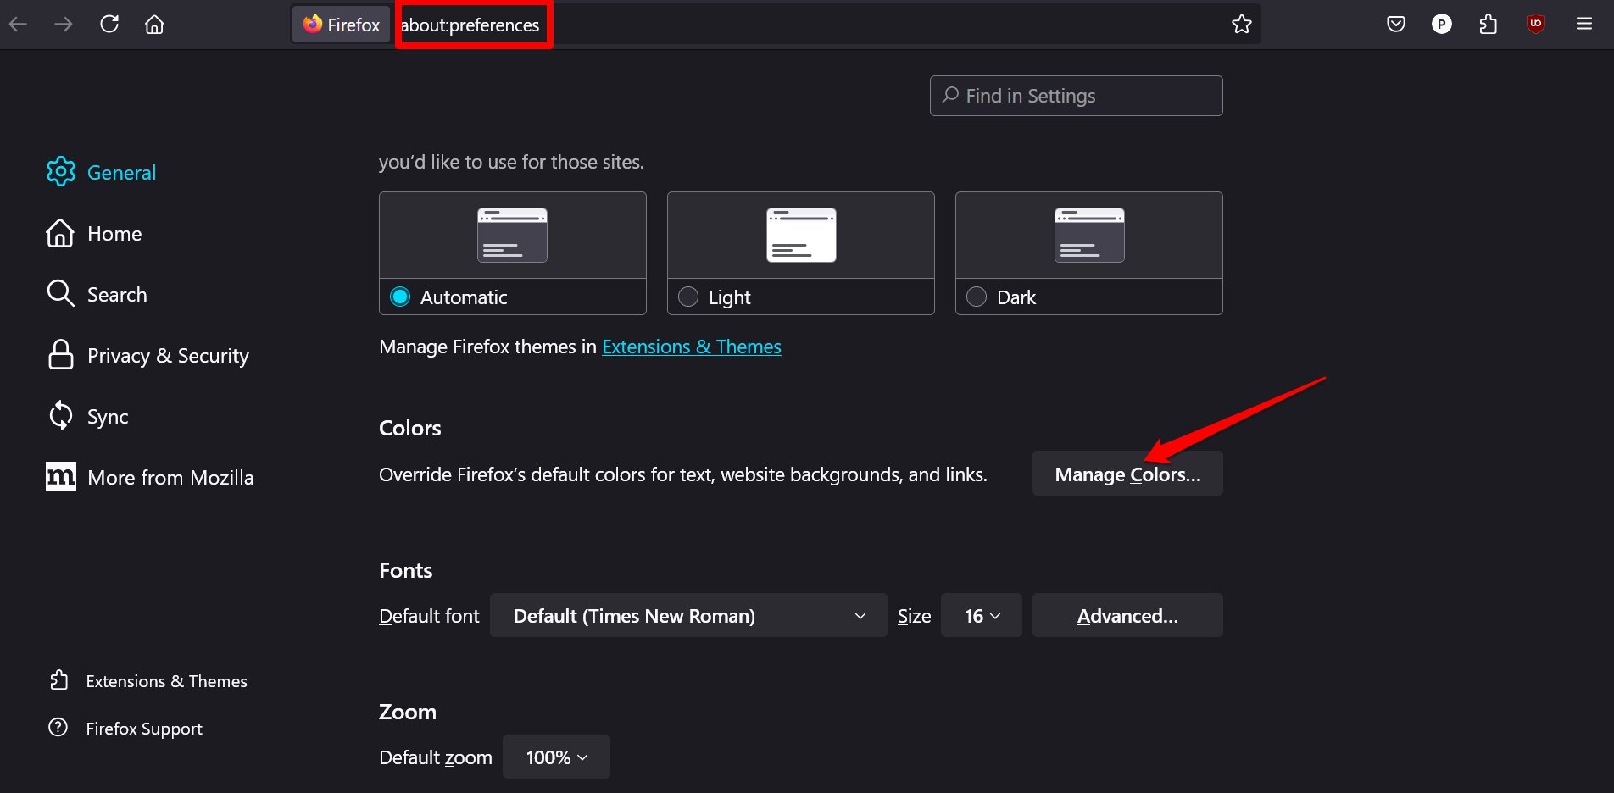This screenshot has height=793, width=1614.
Task: Switch to the Home settings category
Action: coord(114,234)
